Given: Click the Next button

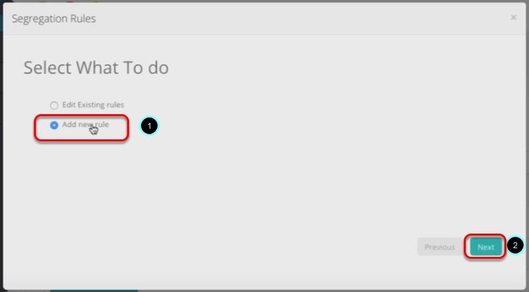Looking at the screenshot, I should click(x=486, y=247).
